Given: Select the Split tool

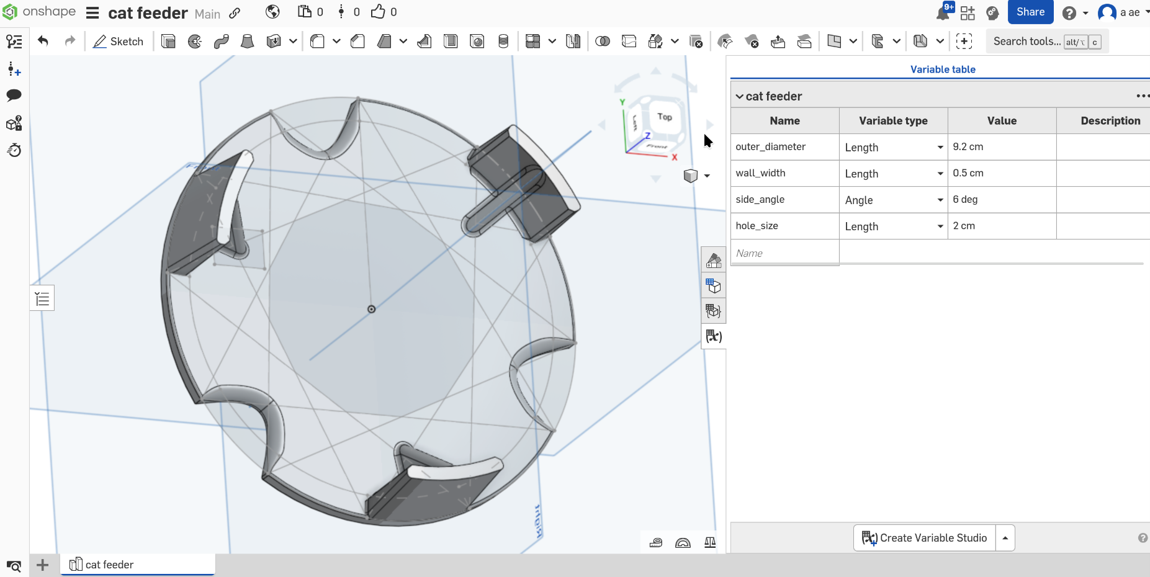Looking at the screenshot, I should pos(629,42).
